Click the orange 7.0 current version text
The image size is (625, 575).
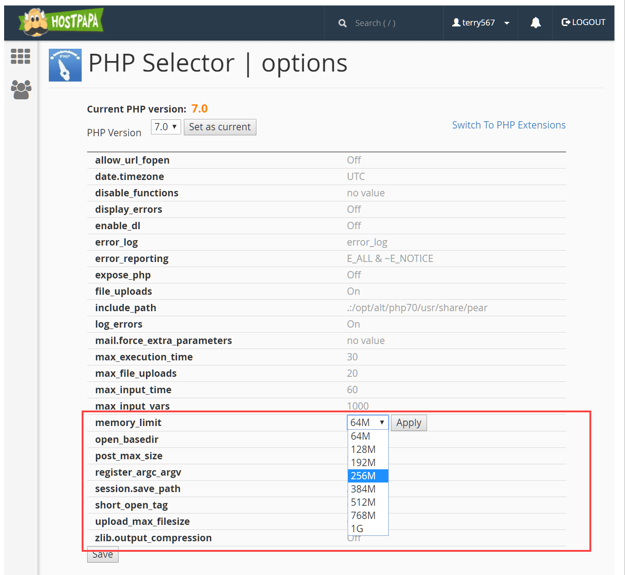[x=199, y=108]
